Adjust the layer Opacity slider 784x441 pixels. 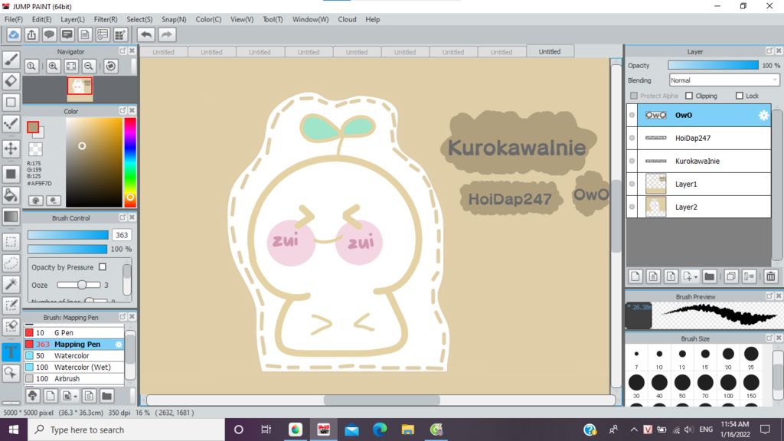point(713,66)
